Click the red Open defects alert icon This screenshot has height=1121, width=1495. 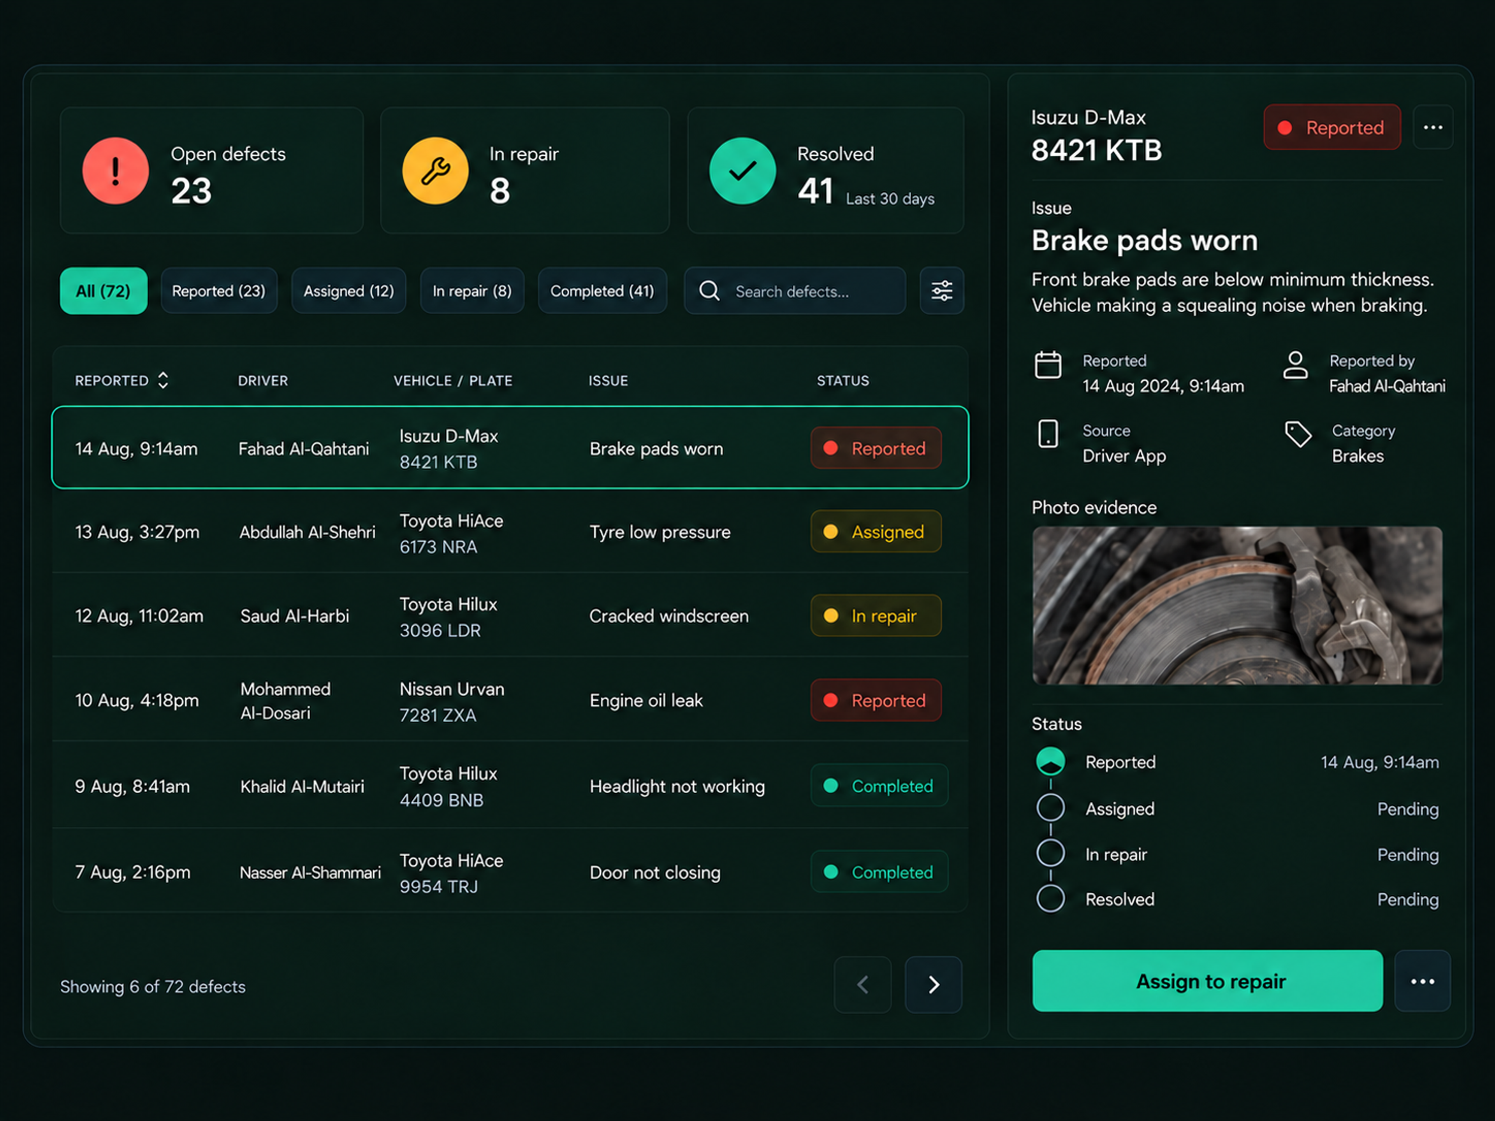click(116, 171)
